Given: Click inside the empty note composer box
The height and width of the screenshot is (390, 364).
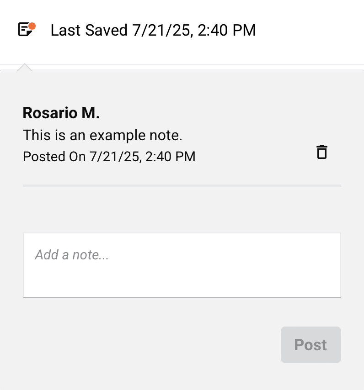Looking at the screenshot, I should click(182, 265).
